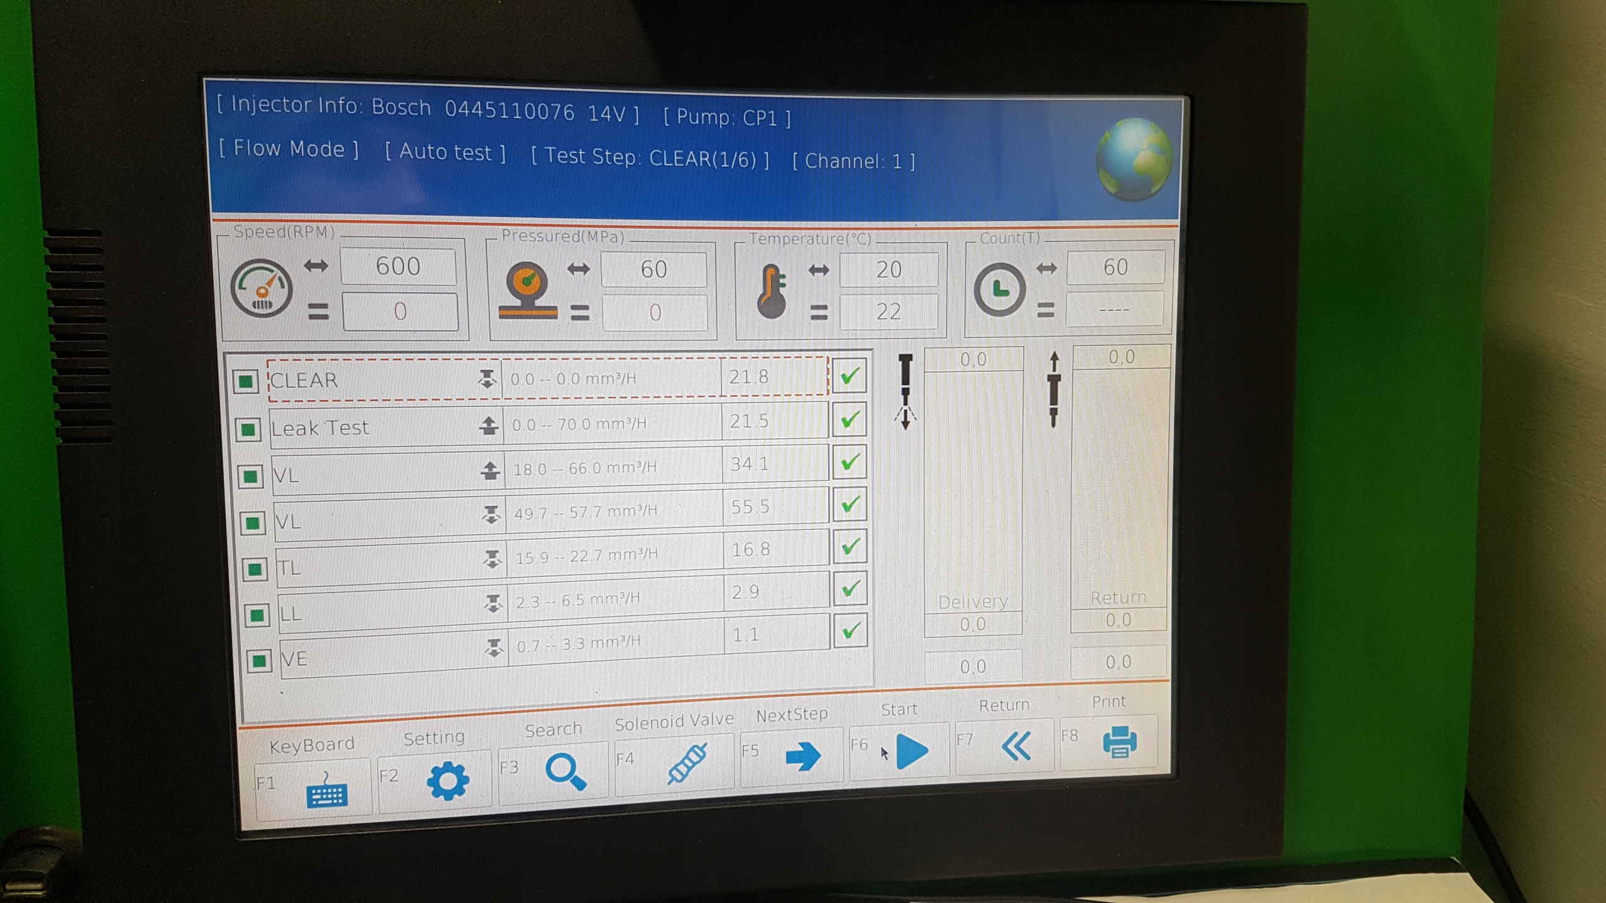Click the speed gauge icon
1606x903 pixels.
(x=261, y=288)
